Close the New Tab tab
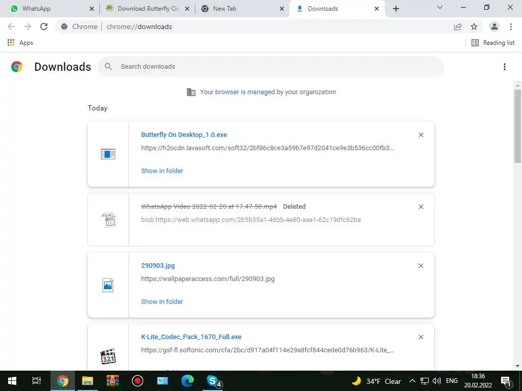Viewport: 522px width, 391px height. pyautogui.click(x=282, y=9)
